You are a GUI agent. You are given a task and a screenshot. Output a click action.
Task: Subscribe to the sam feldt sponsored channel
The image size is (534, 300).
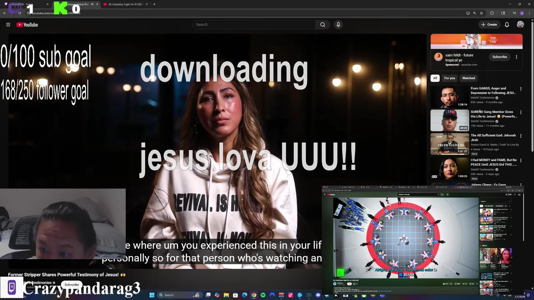pos(499,57)
